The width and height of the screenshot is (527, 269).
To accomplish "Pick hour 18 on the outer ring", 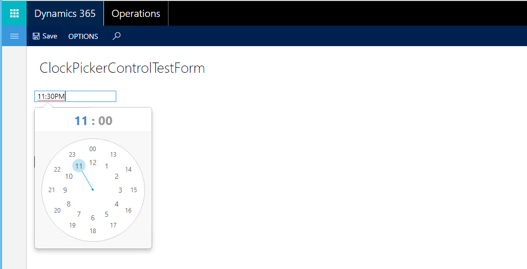I will [93, 231].
